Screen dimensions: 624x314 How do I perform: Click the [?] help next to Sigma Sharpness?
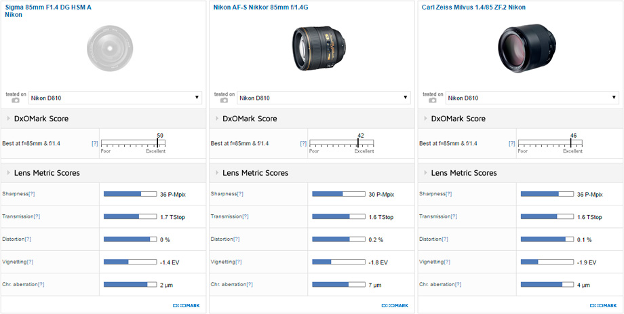point(31,194)
